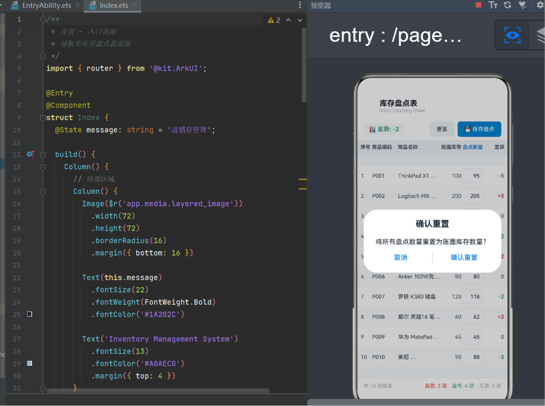
Task: Click the 差异: -2 summary chip
Action: pyautogui.click(x=383, y=129)
